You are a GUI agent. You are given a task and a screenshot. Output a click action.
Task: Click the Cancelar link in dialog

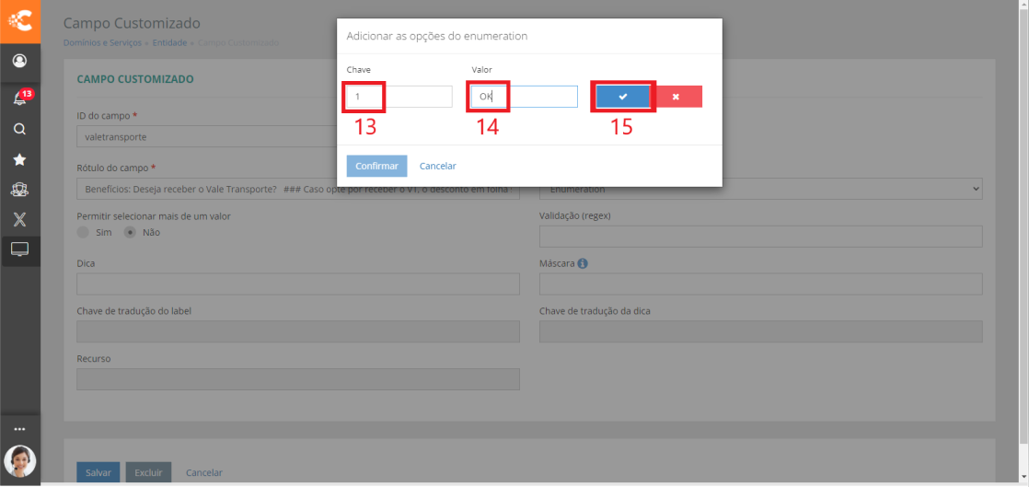(437, 166)
